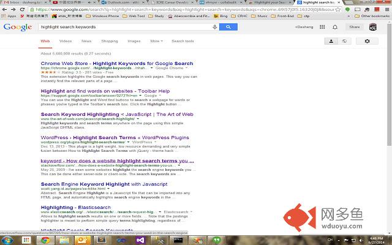Screen dimensions: 392x245
Task: Open Search Keyword Highlighting JavaScript result
Action: tap(117, 115)
